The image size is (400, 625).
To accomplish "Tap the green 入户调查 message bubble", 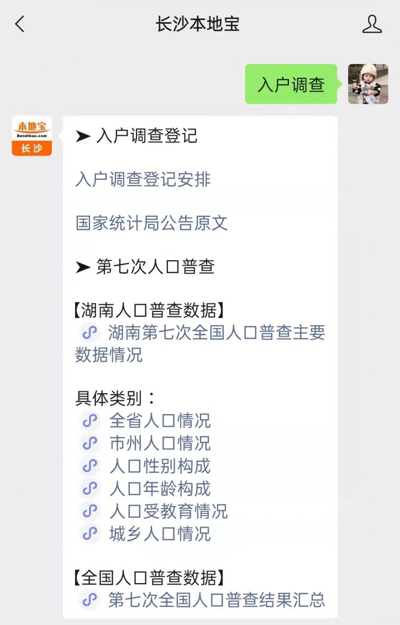I will point(292,84).
